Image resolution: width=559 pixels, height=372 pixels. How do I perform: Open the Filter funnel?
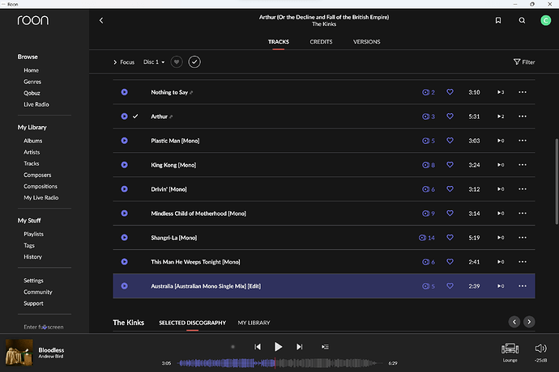point(524,62)
